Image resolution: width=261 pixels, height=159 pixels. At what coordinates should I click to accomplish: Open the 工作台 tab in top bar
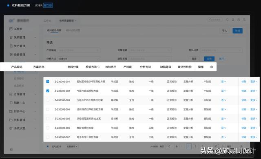[47, 21]
